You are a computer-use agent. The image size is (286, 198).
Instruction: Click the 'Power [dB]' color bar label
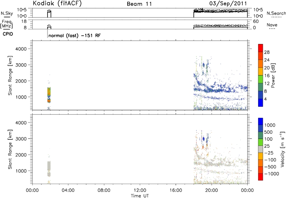(273, 75)
